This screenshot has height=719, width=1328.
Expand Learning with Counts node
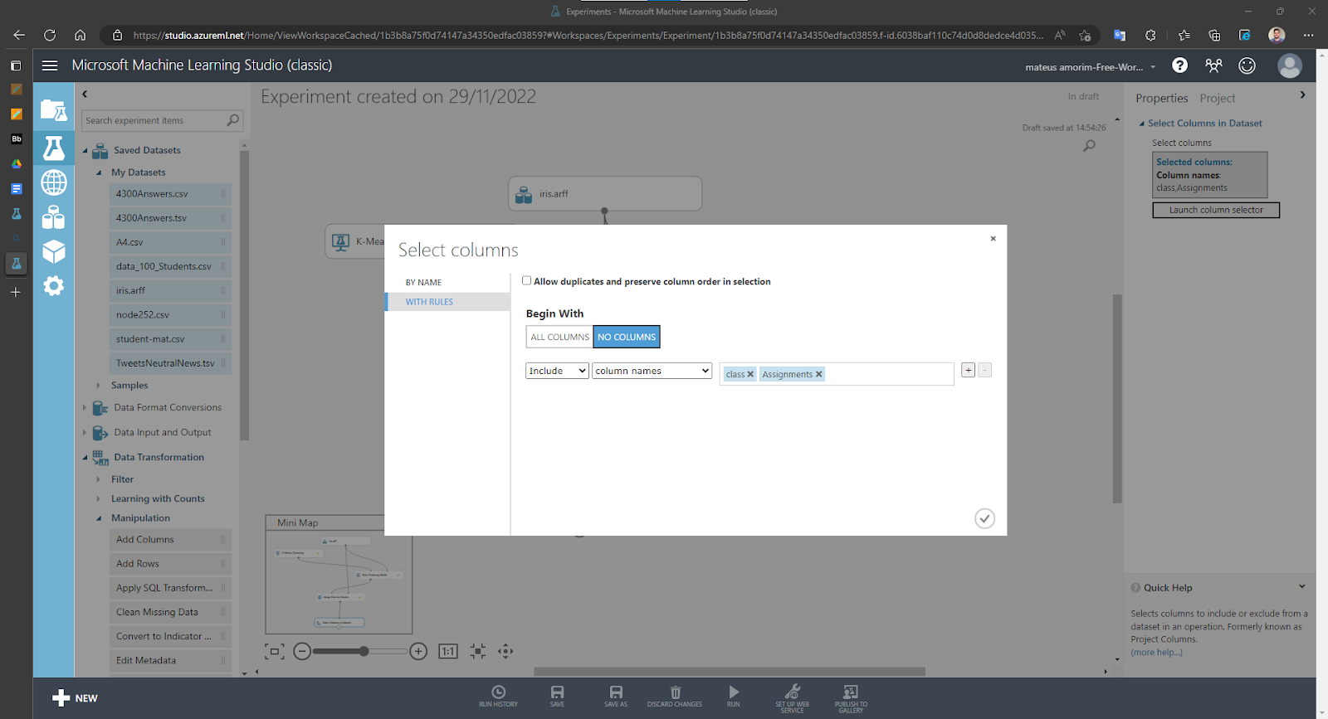pyautogui.click(x=99, y=499)
